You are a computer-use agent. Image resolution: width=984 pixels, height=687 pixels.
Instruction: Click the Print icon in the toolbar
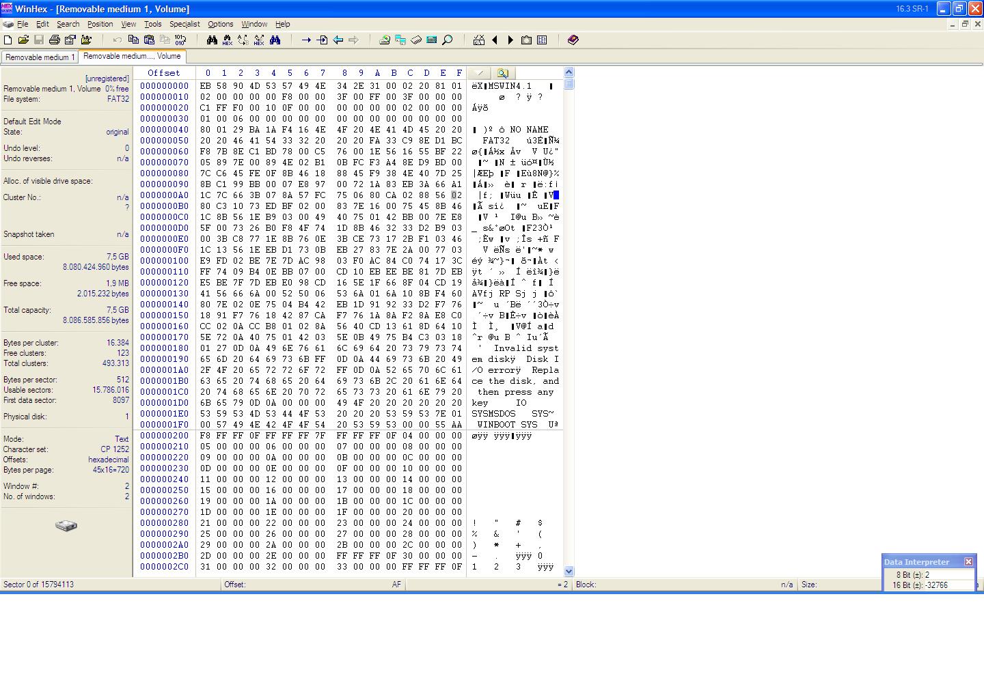tap(55, 40)
